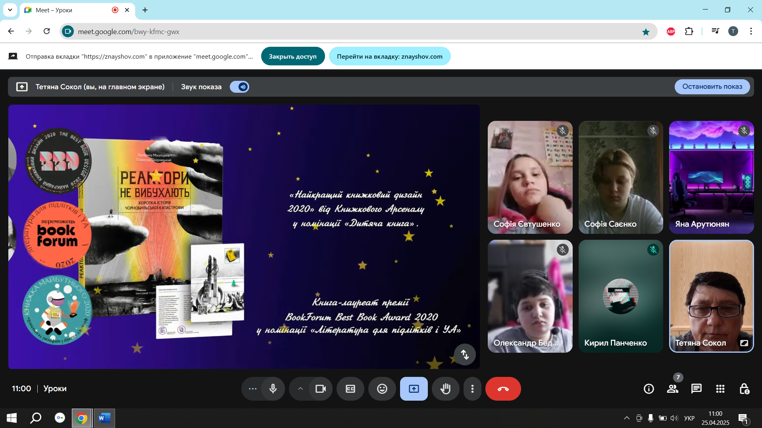Toggle the Звук показа switch

[x=240, y=87]
